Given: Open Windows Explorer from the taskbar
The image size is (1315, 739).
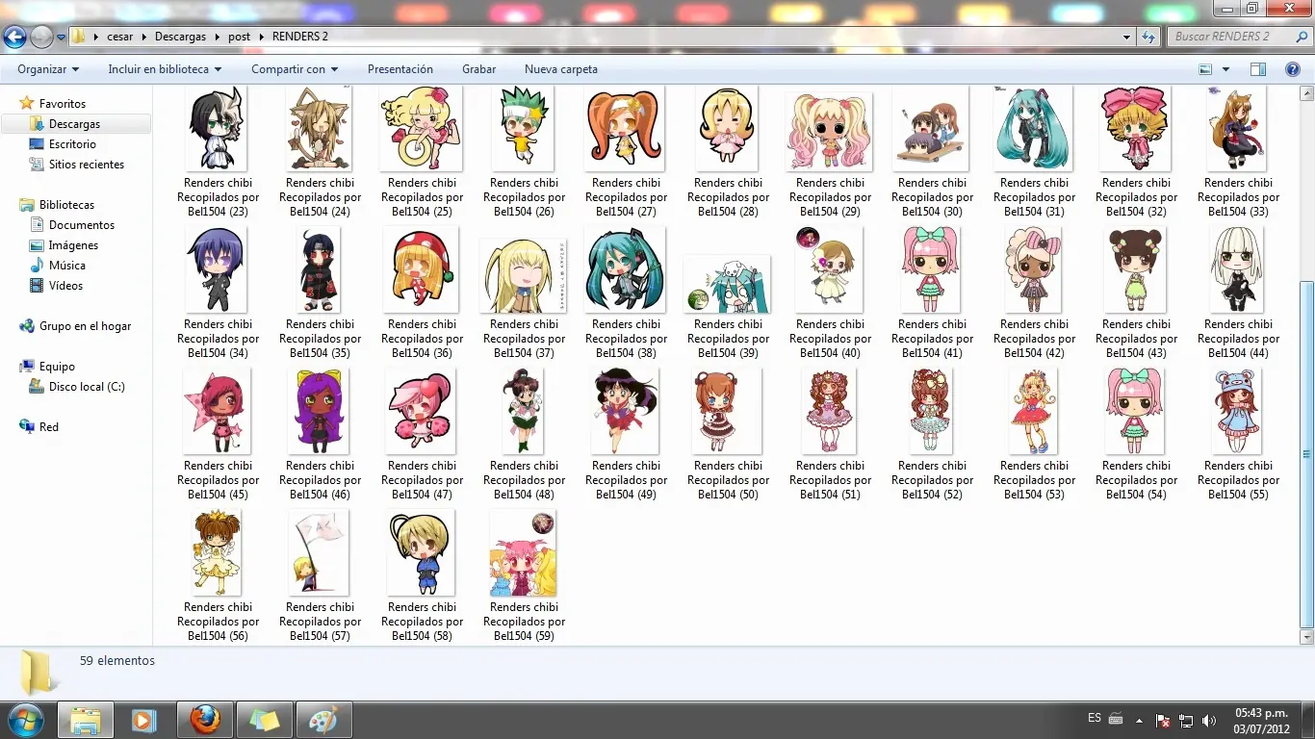Looking at the screenshot, I should (86, 720).
